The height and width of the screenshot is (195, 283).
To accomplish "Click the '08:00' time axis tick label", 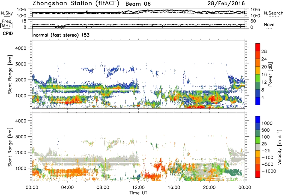I will pyautogui.click(x=103, y=188).
